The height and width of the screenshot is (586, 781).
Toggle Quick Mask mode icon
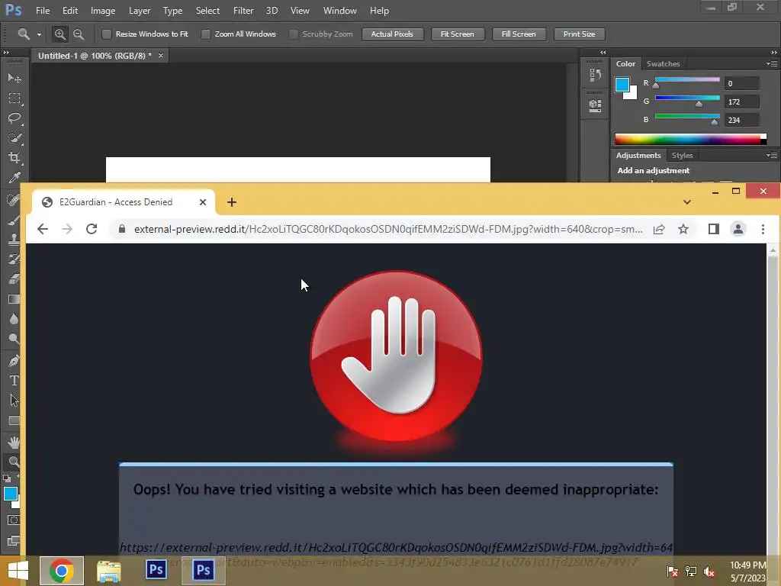(x=14, y=520)
